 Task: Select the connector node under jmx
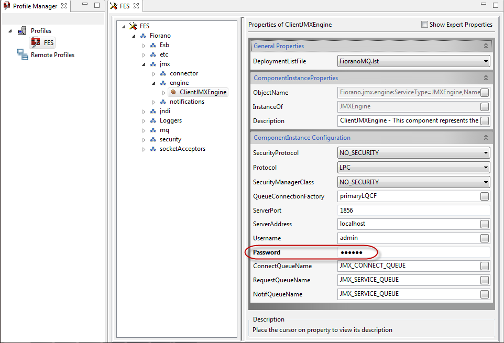point(183,73)
